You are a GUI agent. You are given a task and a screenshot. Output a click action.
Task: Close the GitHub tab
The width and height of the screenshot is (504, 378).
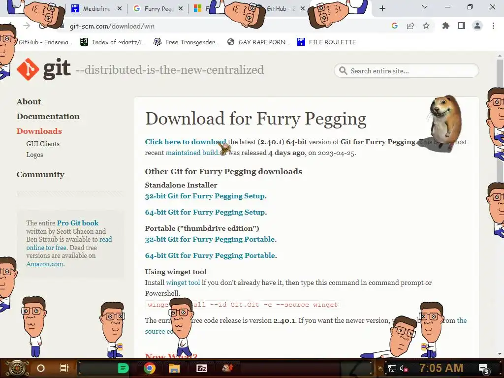303,9
